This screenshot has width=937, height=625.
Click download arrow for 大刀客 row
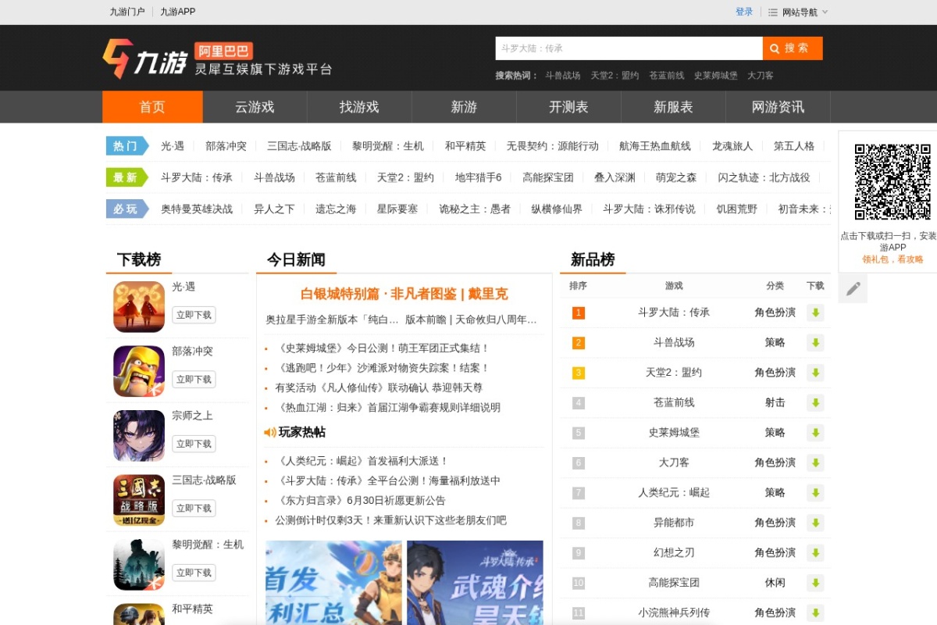coord(816,463)
